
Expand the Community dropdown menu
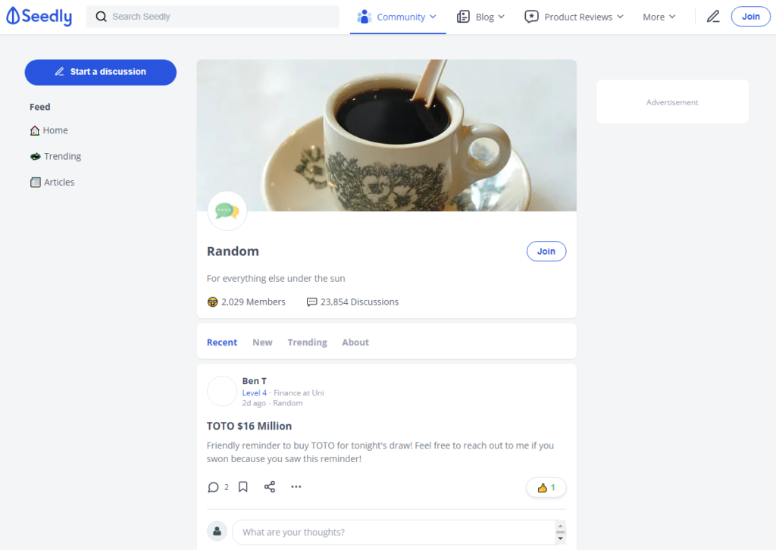(x=397, y=17)
